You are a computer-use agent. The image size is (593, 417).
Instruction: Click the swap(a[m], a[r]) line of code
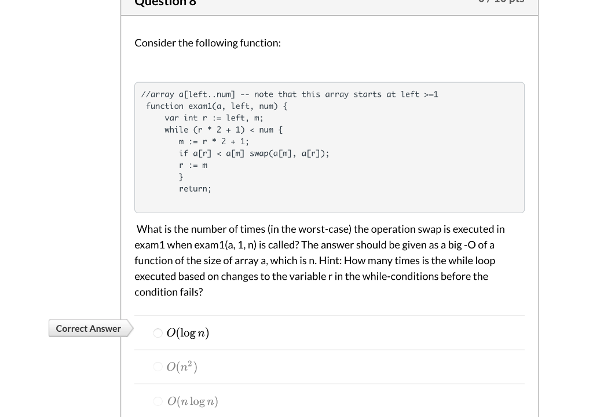[255, 153]
